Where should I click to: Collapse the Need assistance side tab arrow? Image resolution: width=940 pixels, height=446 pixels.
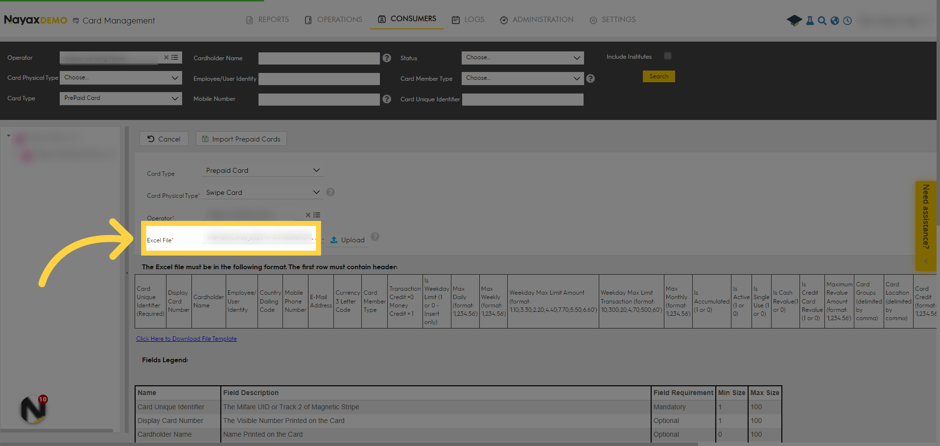pos(926,261)
